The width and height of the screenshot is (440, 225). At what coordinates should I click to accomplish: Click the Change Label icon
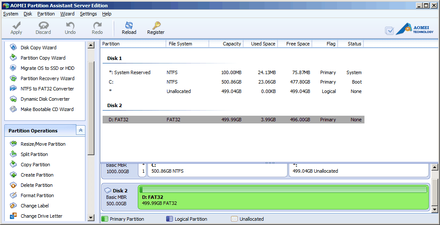(x=13, y=206)
